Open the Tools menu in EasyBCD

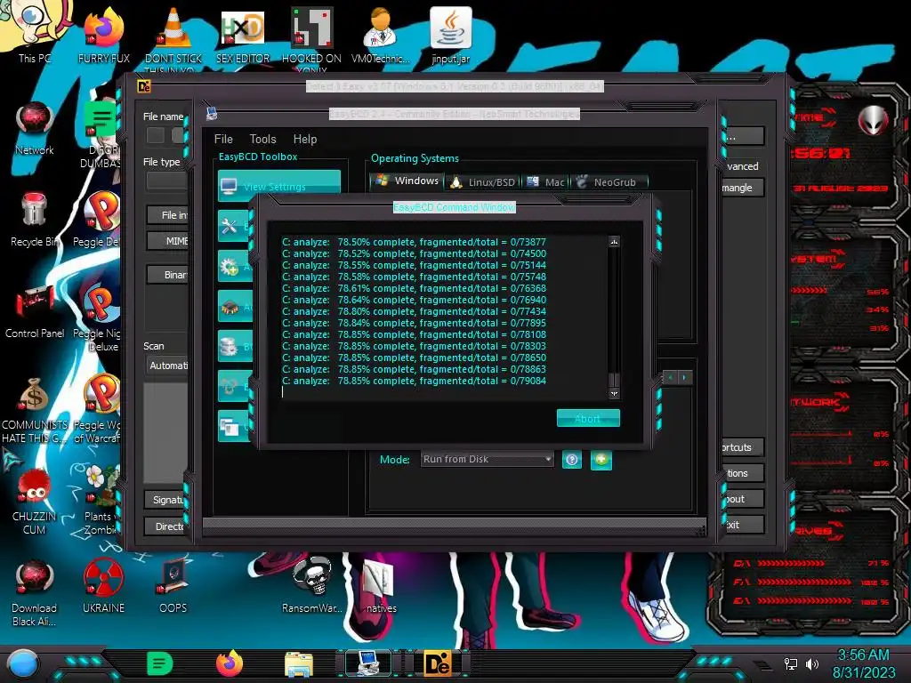[x=262, y=139]
